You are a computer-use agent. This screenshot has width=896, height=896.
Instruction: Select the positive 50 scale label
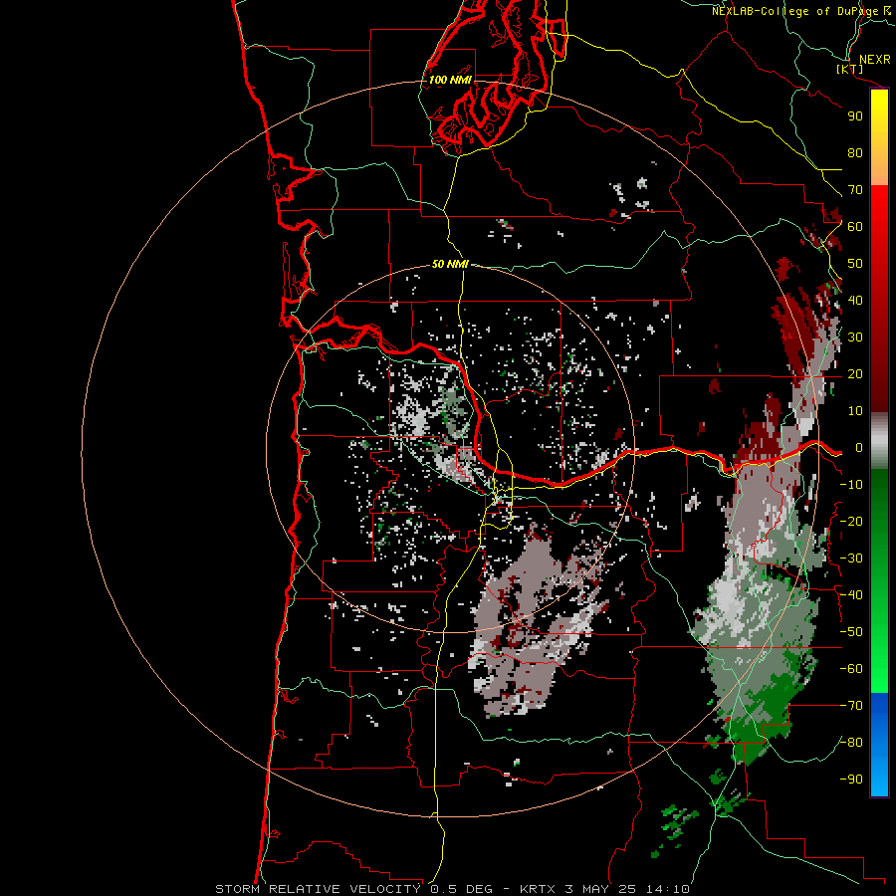[855, 264]
